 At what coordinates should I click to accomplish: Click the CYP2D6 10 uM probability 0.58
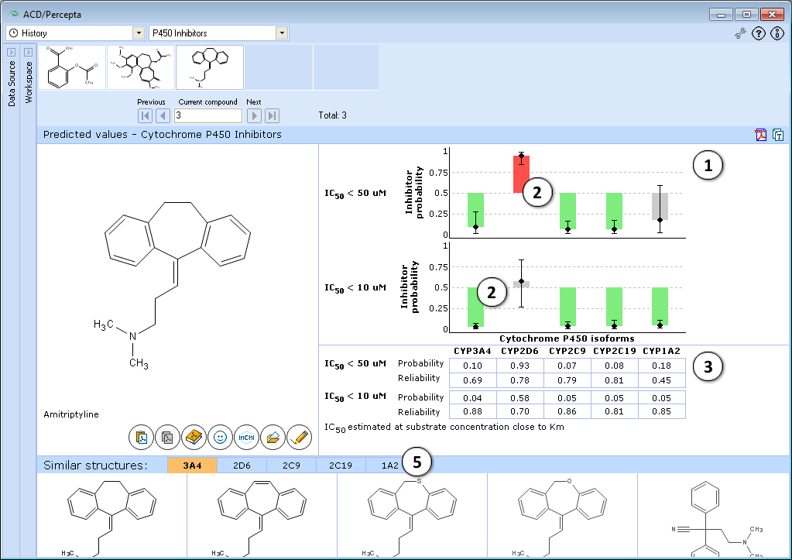[x=519, y=398]
